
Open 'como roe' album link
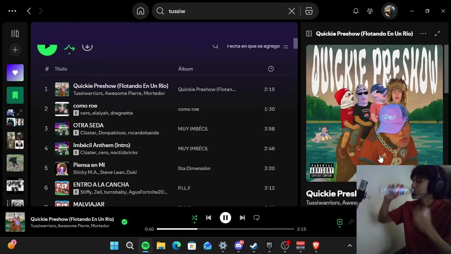tap(189, 109)
